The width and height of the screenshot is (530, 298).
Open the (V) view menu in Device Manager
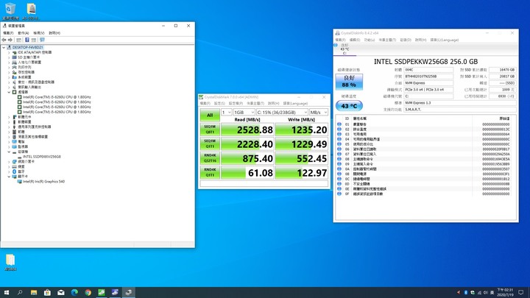(x=39, y=33)
